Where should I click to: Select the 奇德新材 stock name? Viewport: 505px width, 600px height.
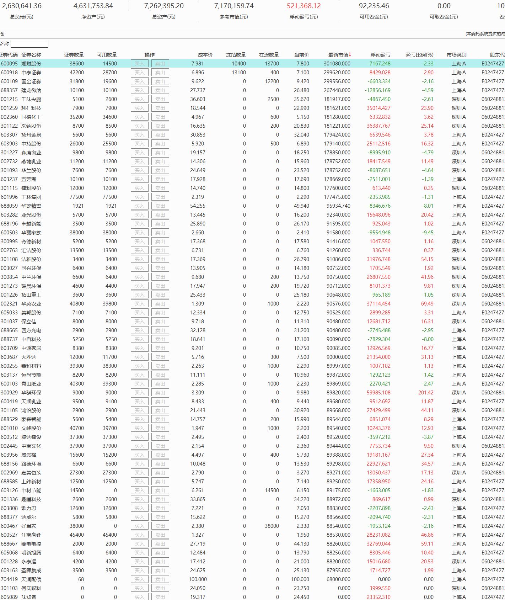tap(31, 241)
